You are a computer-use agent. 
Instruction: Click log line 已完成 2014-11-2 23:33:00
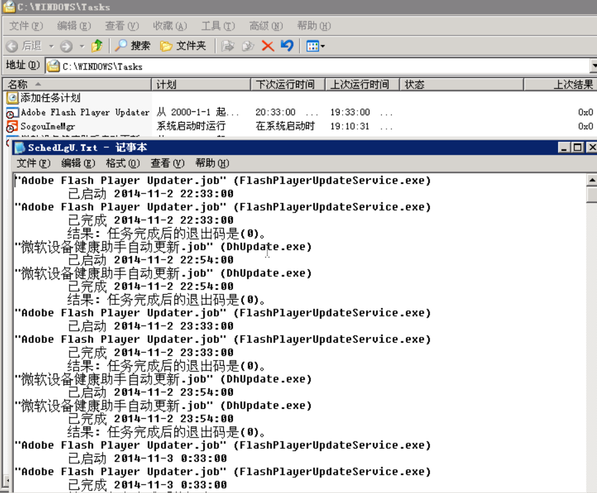(151, 353)
